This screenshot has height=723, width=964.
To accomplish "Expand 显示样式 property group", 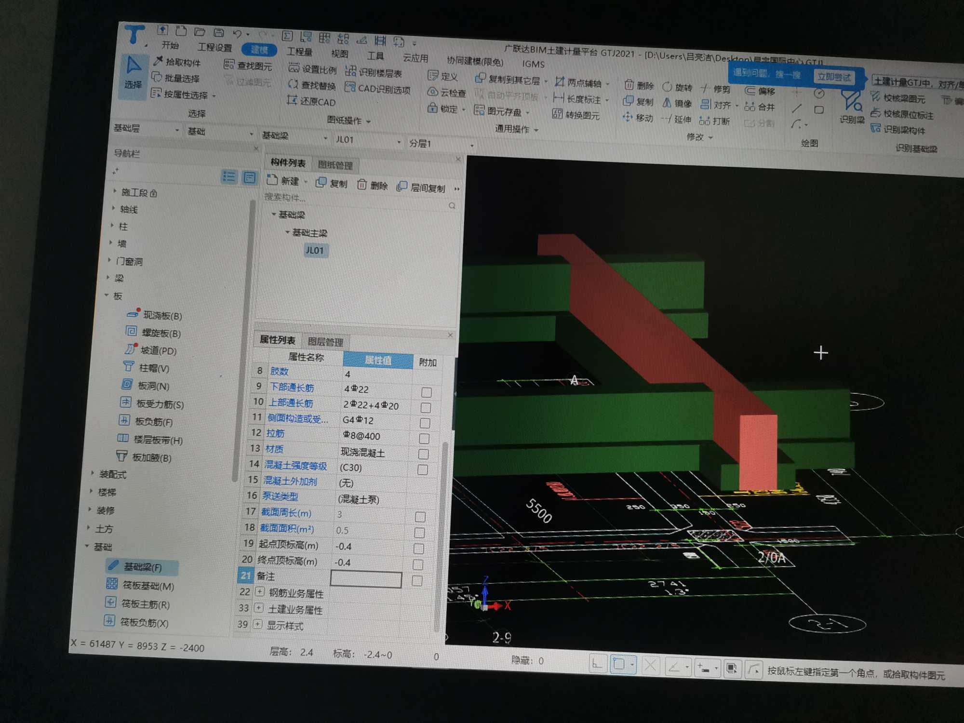I will pos(258,625).
